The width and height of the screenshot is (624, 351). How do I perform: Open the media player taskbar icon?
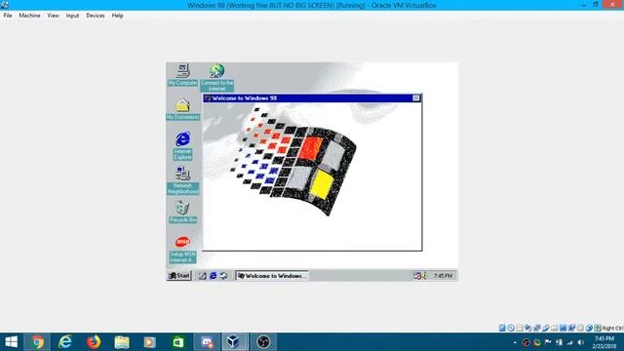click(x=149, y=342)
